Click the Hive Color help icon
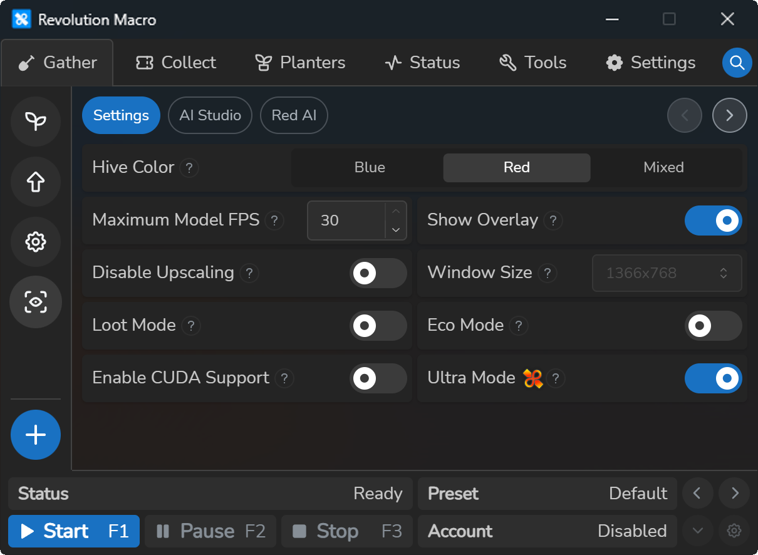758x555 pixels. click(189, 168)
